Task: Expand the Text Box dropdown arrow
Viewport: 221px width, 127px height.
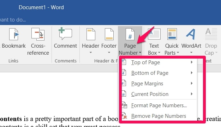Action: (159, 53)
